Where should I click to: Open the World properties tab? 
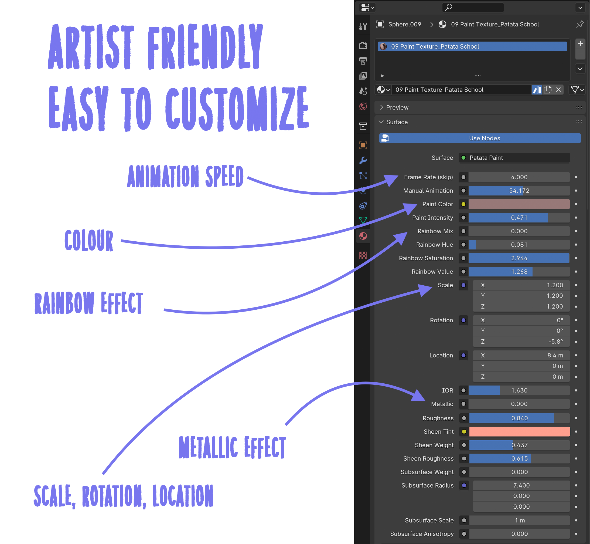[363, 106]
